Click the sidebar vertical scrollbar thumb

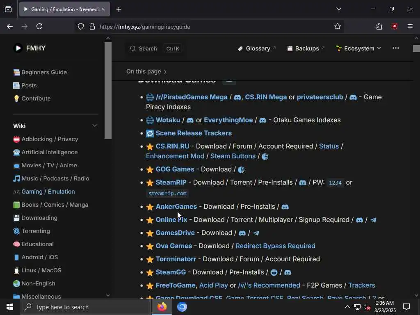point(108,90)
